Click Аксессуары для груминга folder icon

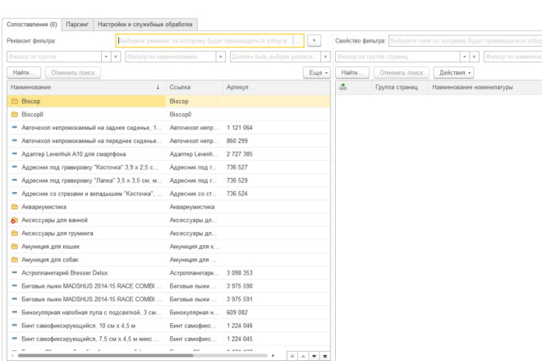point(15,234)
